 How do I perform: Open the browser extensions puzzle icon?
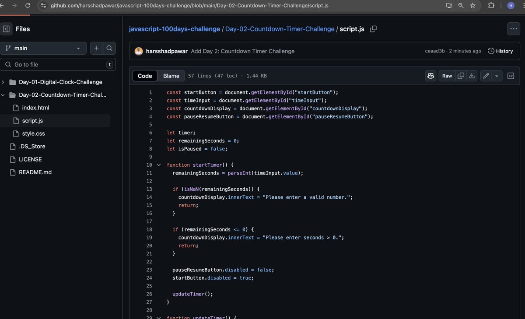point(491,5)
